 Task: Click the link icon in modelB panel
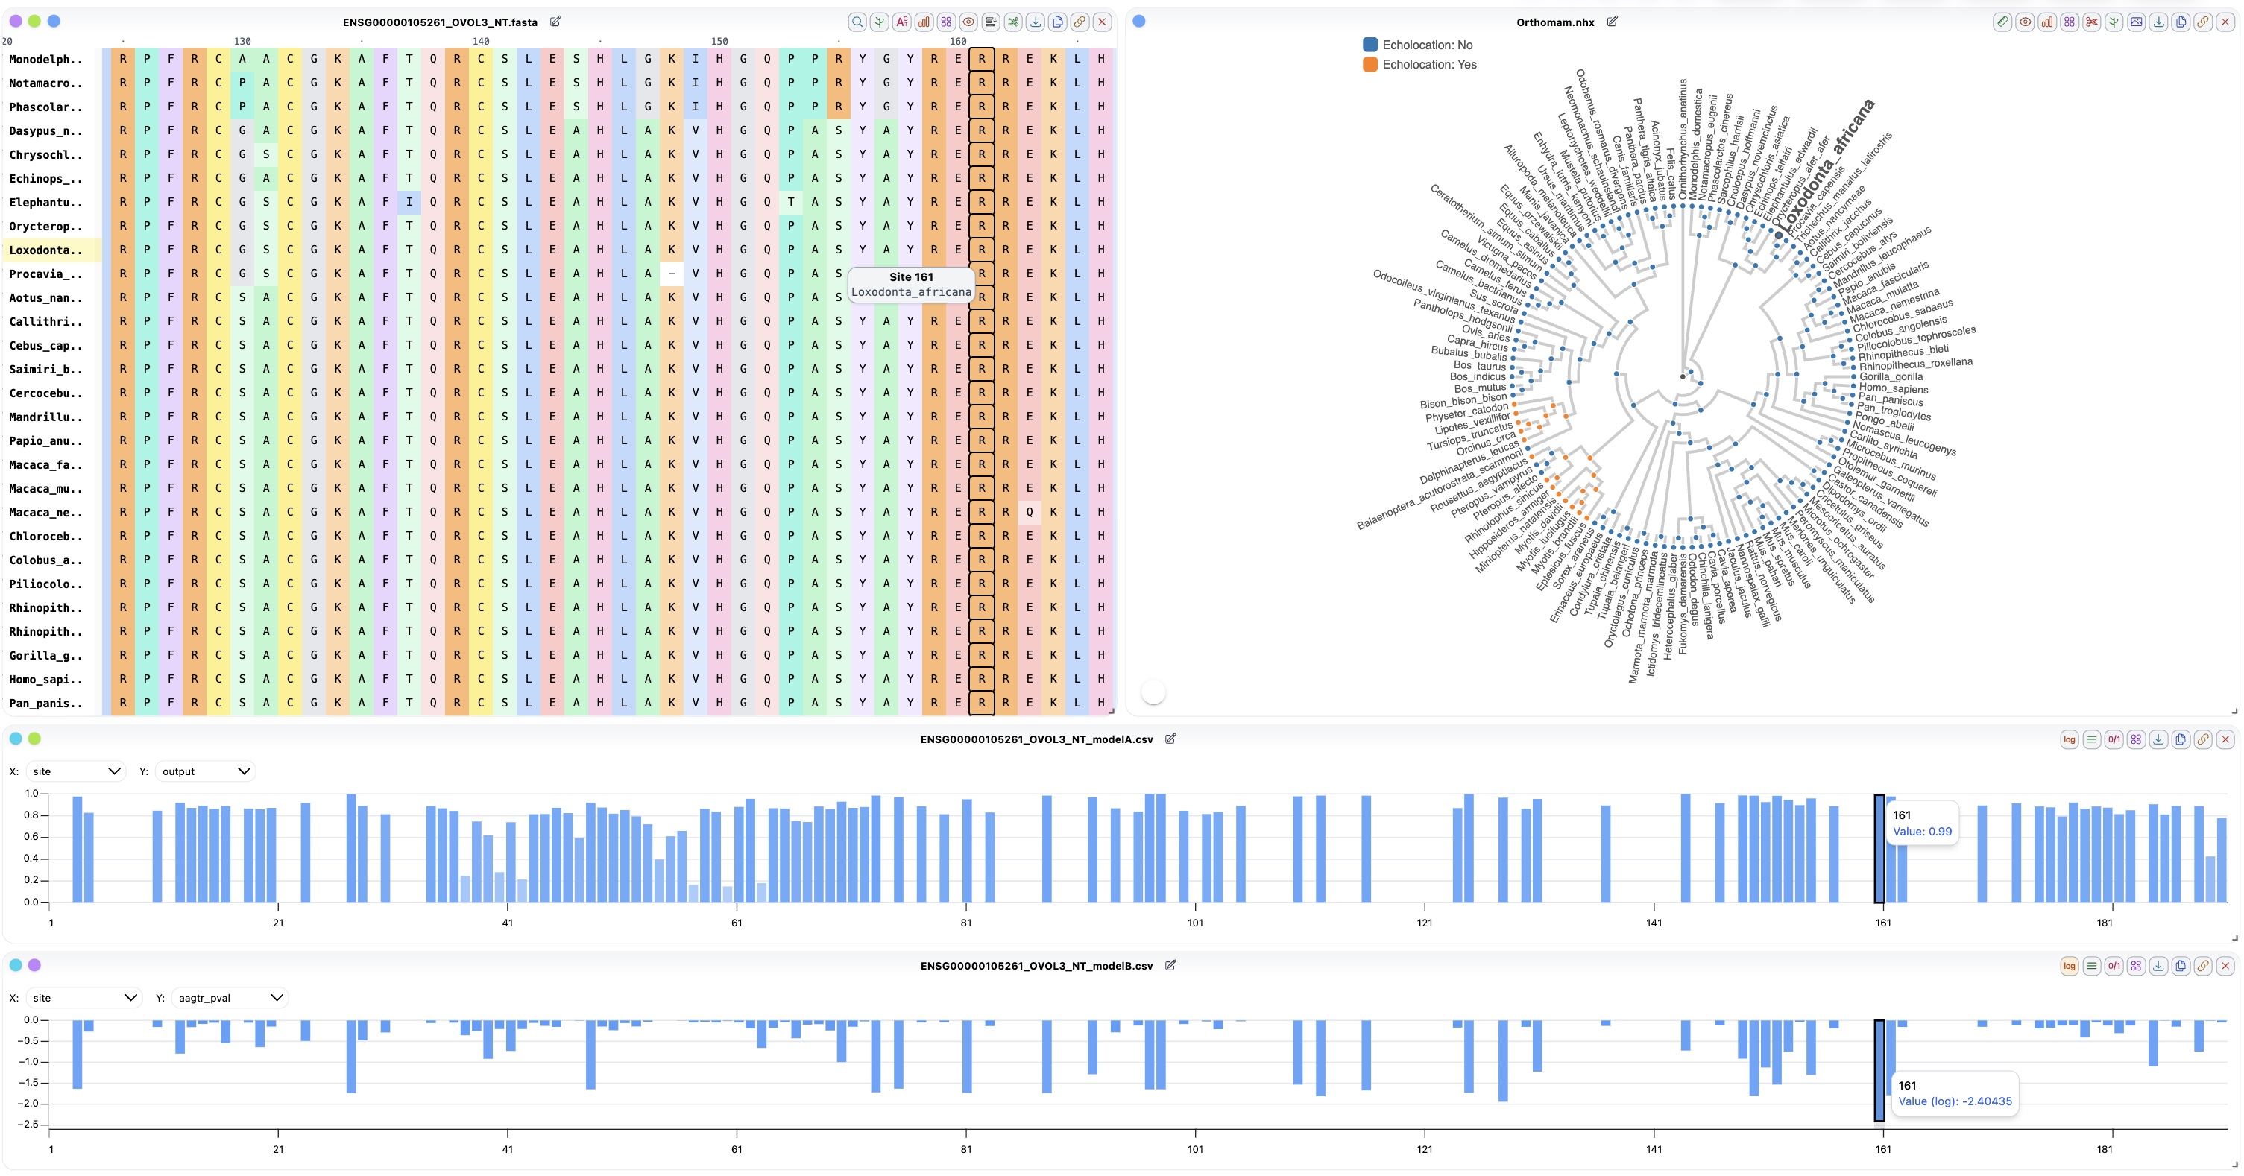(2203, 966)
